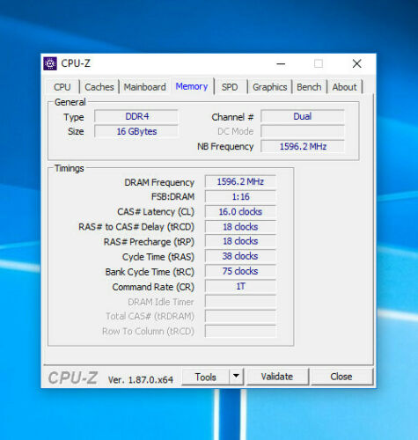Click the 'Size' label in General
This screenshot has width=418, height=440.
tap(76, 131)
